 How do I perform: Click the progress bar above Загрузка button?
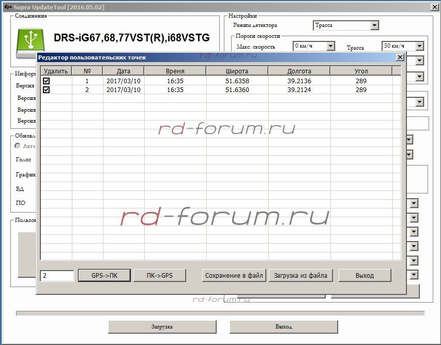[220, 313]
